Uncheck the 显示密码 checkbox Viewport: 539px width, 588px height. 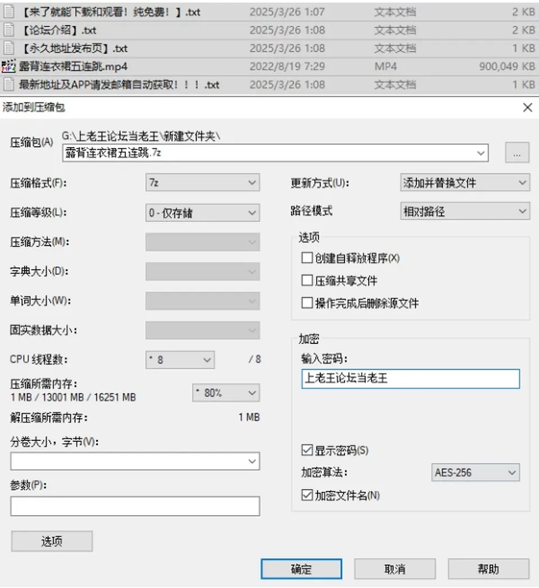[x=307, y=450]
